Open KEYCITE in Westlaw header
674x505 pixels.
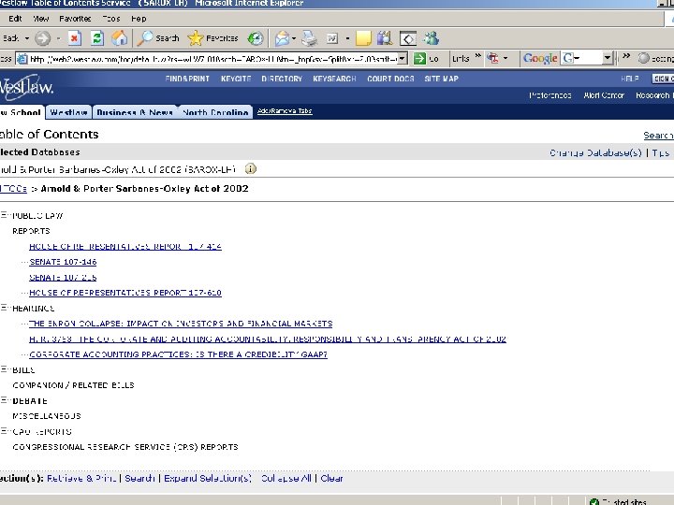tap(236, 79)
